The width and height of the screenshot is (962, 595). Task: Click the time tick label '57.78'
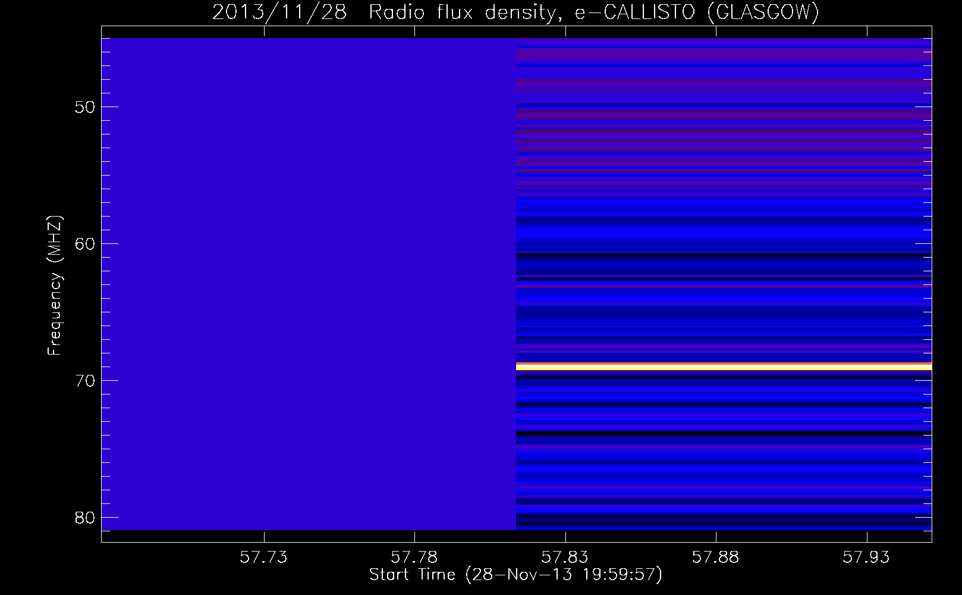coord(414,557)
